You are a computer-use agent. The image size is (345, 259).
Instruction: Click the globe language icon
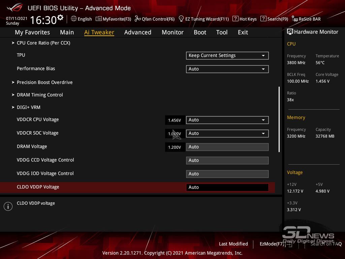click(x=74, y=19)
